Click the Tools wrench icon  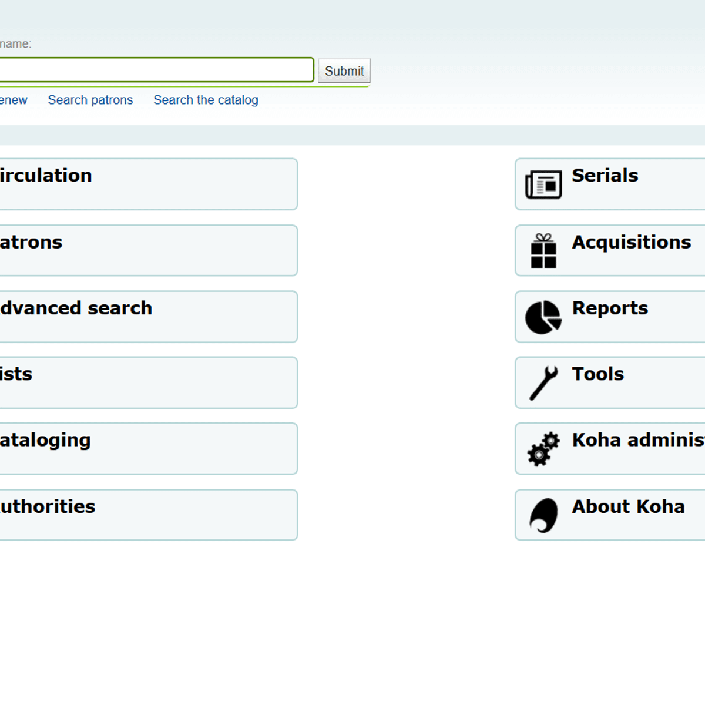(543, 382)
